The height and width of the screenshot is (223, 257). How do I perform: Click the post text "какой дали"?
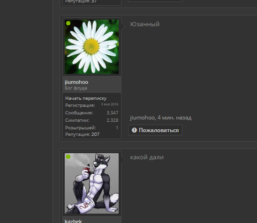147,157
